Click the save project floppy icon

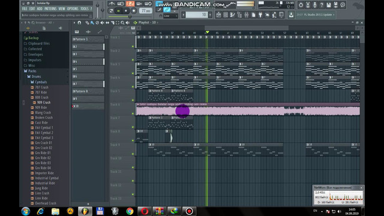coord(329,5)
